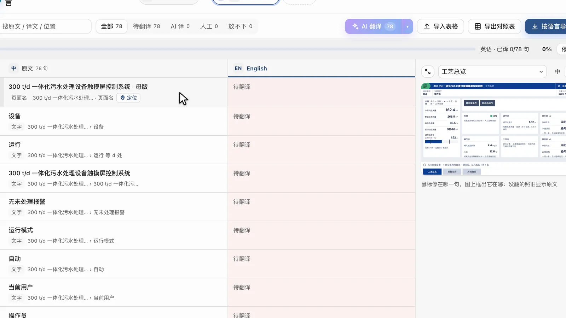Click the 中 language toggle beside dropdown

tap(558, 72)
